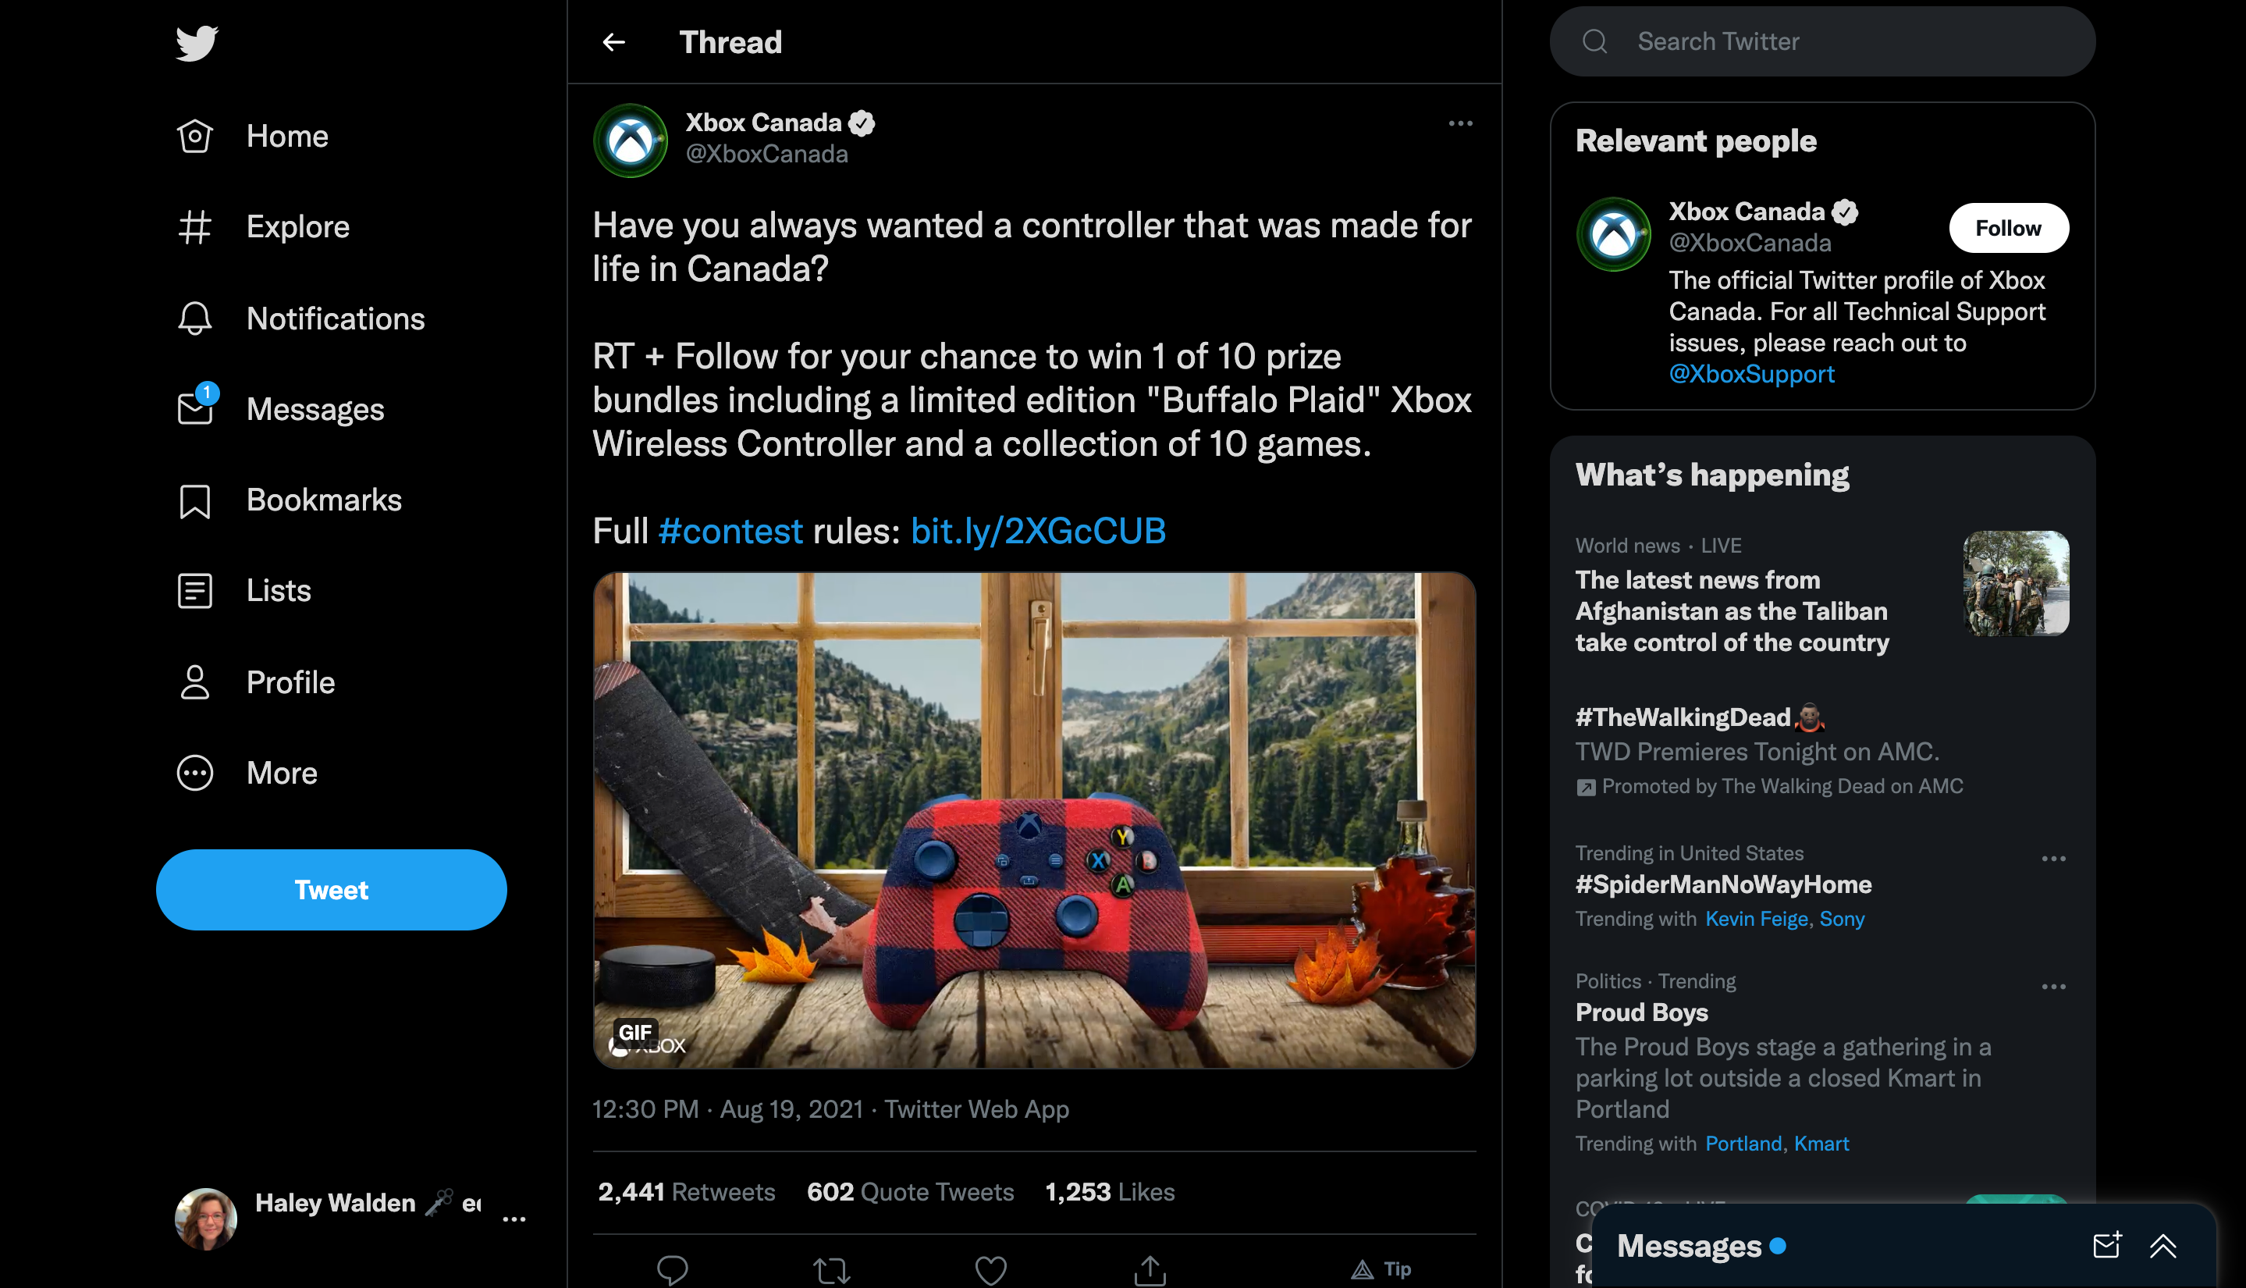Expand the Messages drawer

2162,1246
